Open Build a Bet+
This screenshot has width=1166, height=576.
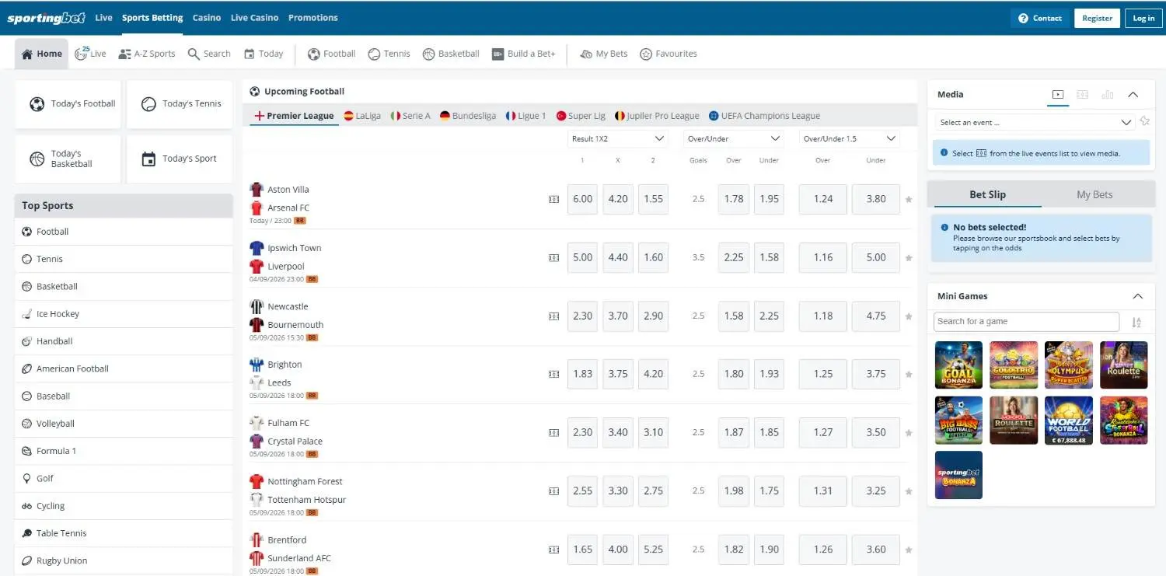[x=524, y=54]
